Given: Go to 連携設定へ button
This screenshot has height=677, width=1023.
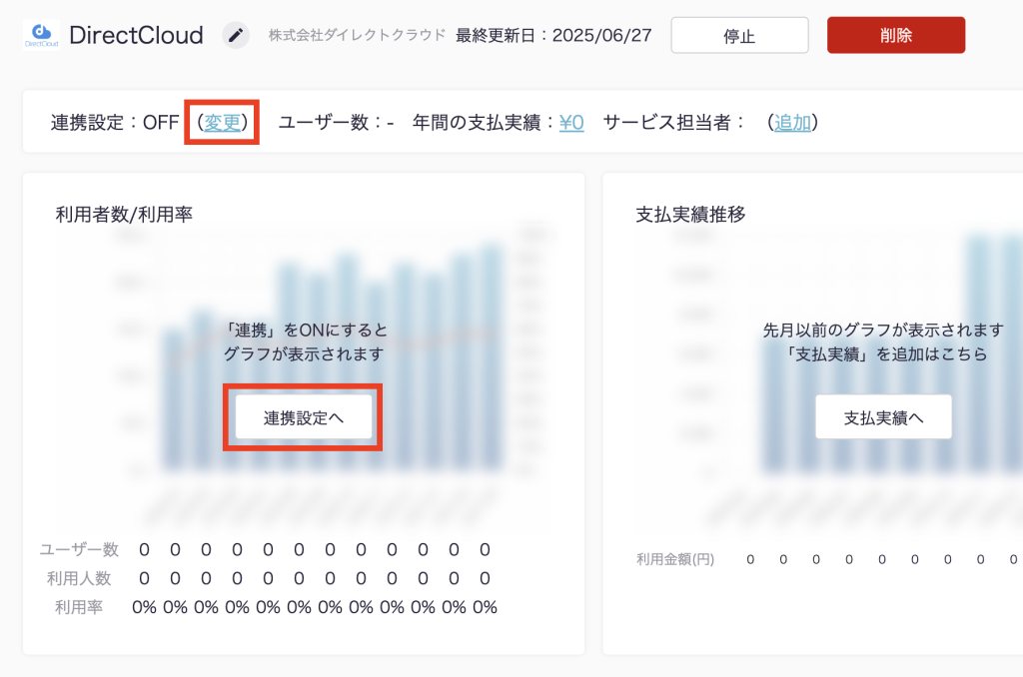Looking at the screenshot, I should pos(304,417).
